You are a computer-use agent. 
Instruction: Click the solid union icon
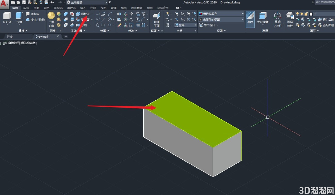[66, 14]
